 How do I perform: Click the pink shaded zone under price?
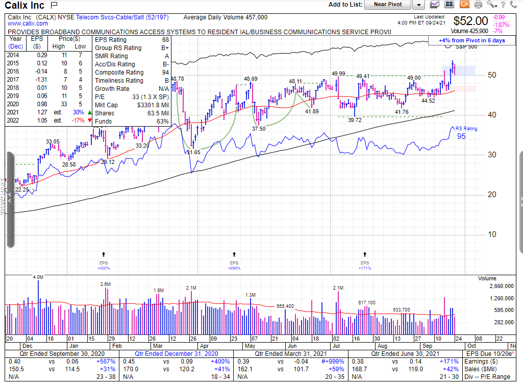464,88
